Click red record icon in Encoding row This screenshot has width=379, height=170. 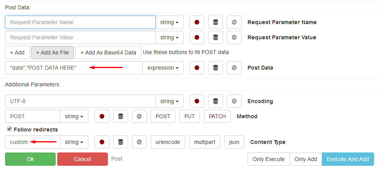pos(197,101)
